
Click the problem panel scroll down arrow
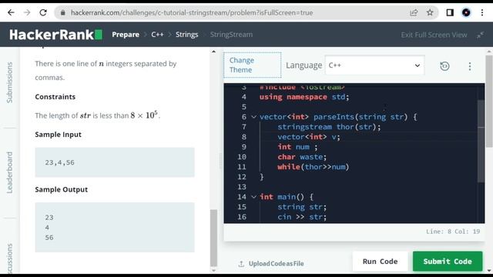[x=214, y=270]
